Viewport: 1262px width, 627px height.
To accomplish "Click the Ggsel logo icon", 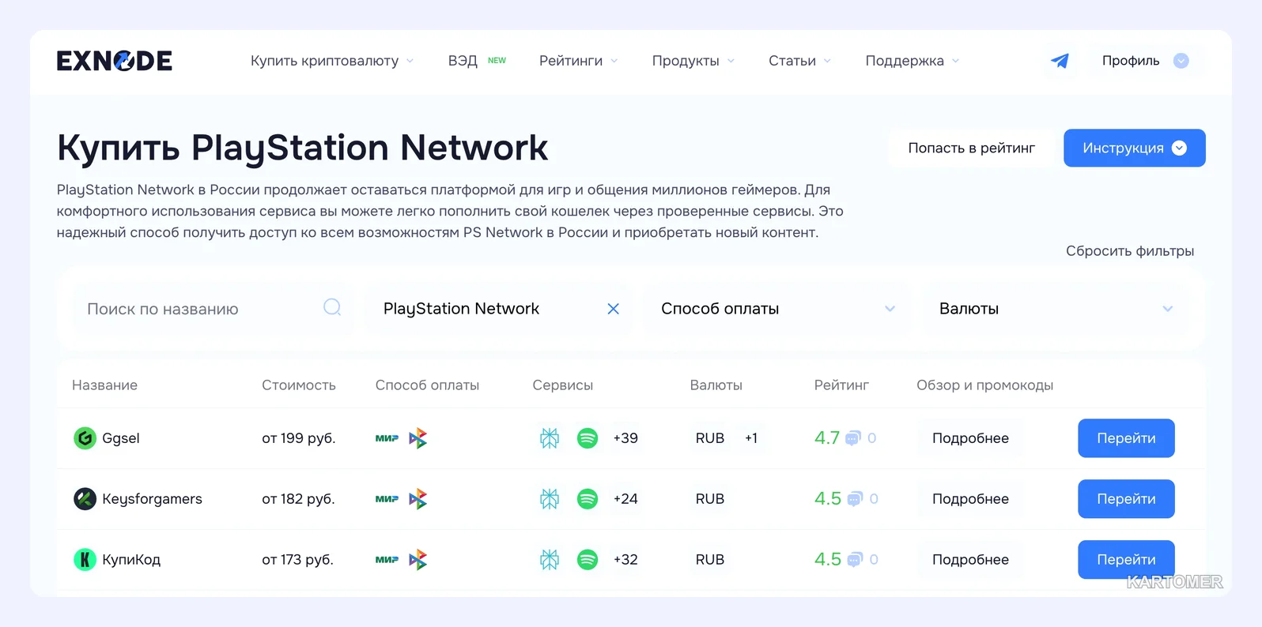I will [85, 437].
